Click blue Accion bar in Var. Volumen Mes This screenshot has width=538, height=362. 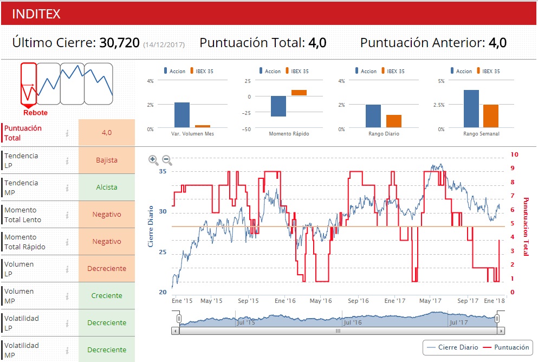point(182,115)
